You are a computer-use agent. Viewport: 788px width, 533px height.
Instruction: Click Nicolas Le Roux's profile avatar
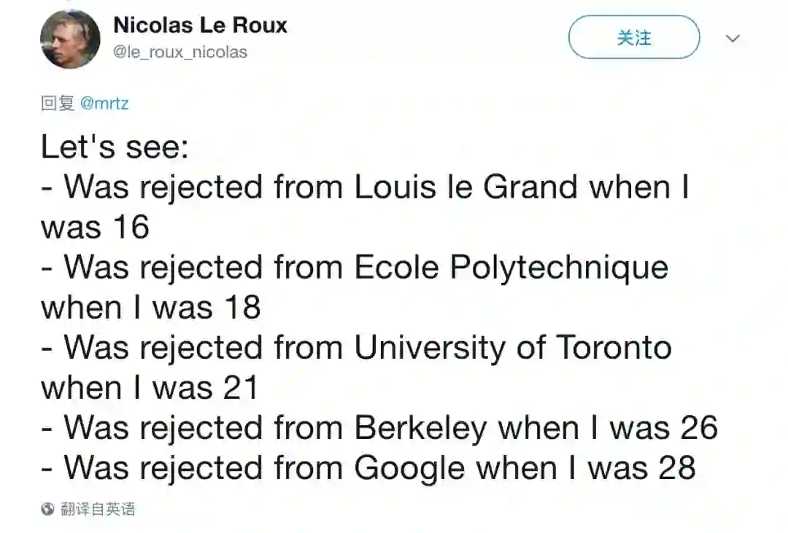(x=71, y=39)
